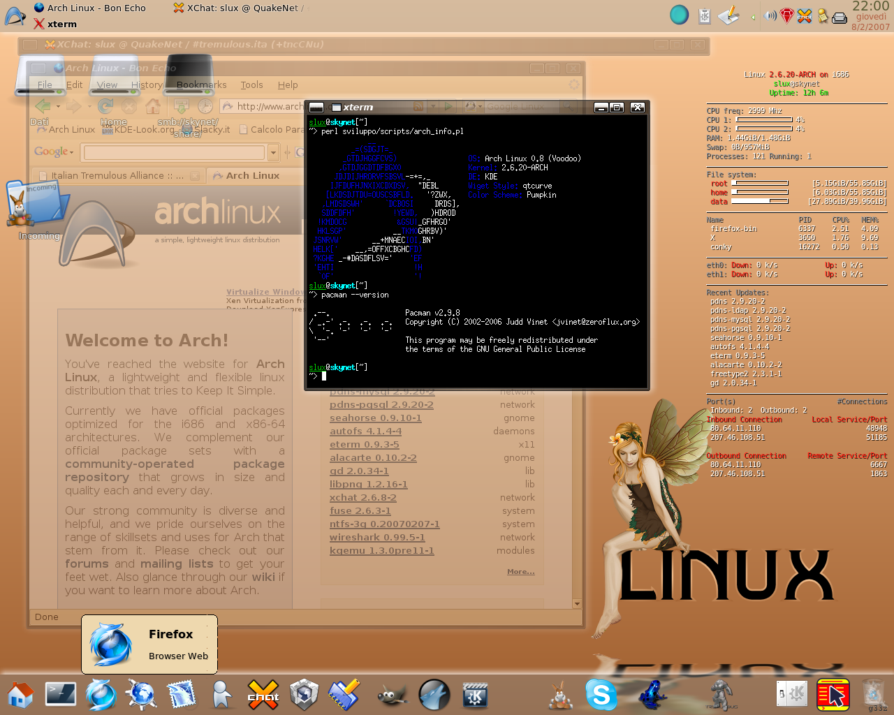This screenshot has height=715, width=894.
Task: Click the Back arrow in Bon Echo
Action: [x=43, y=106]
